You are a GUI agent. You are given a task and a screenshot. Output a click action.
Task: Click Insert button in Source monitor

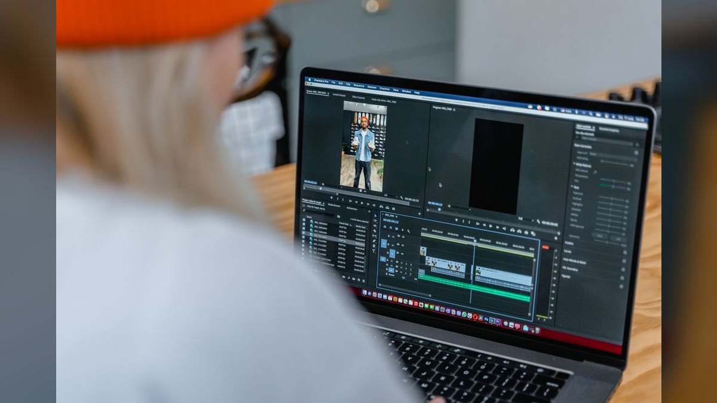click(381, 206)
